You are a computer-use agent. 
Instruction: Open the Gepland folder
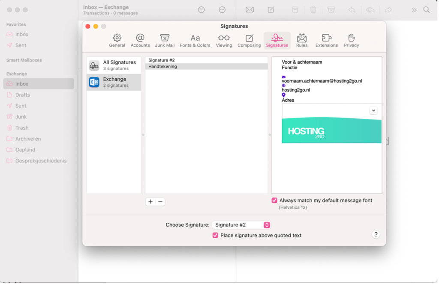[39, 150]
